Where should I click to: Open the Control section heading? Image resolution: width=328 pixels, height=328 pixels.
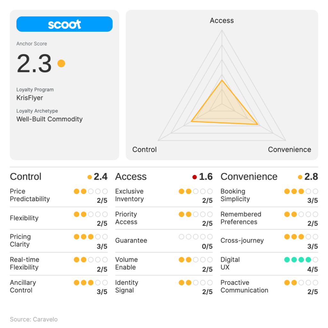point(26,176)
